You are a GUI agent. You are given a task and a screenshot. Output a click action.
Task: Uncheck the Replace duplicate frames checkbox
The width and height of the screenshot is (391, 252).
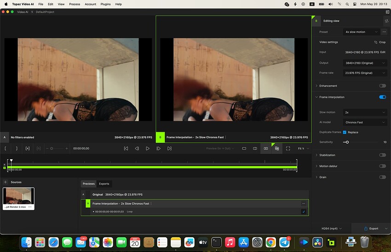[x=345, y=132]
